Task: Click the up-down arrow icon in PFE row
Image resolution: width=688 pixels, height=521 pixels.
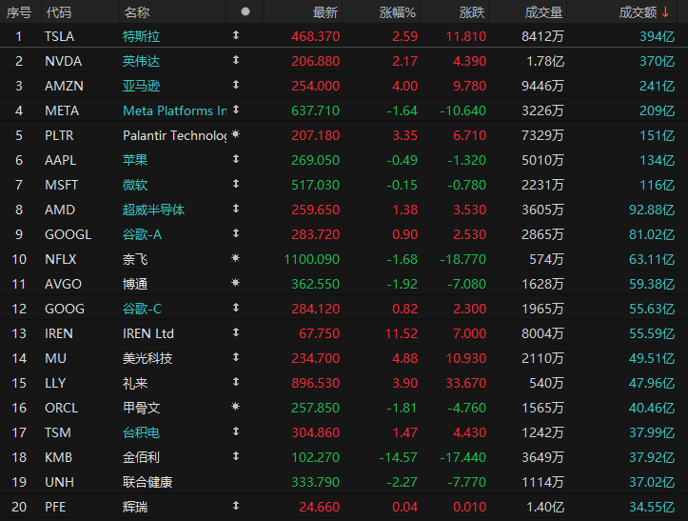Action: (236, 506)
